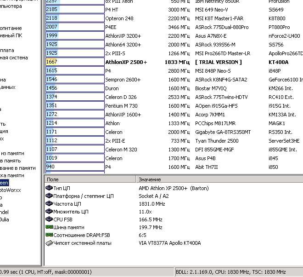Click the memory module icon beside Шина памяти

[x=49, y=227]
